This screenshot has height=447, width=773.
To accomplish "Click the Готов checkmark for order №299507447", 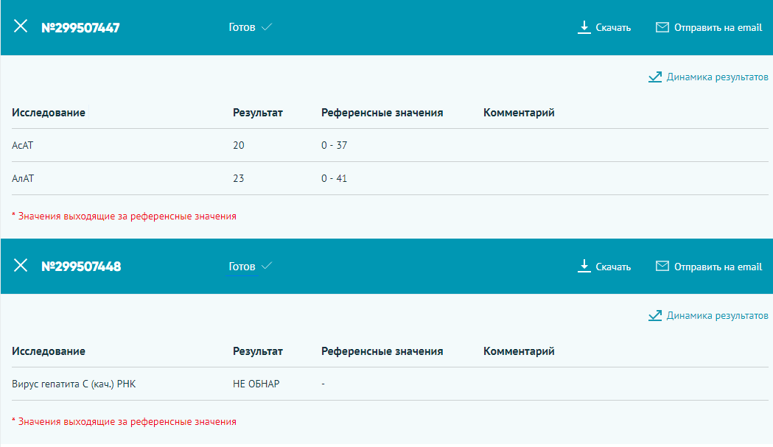I will tap(267, 27).
